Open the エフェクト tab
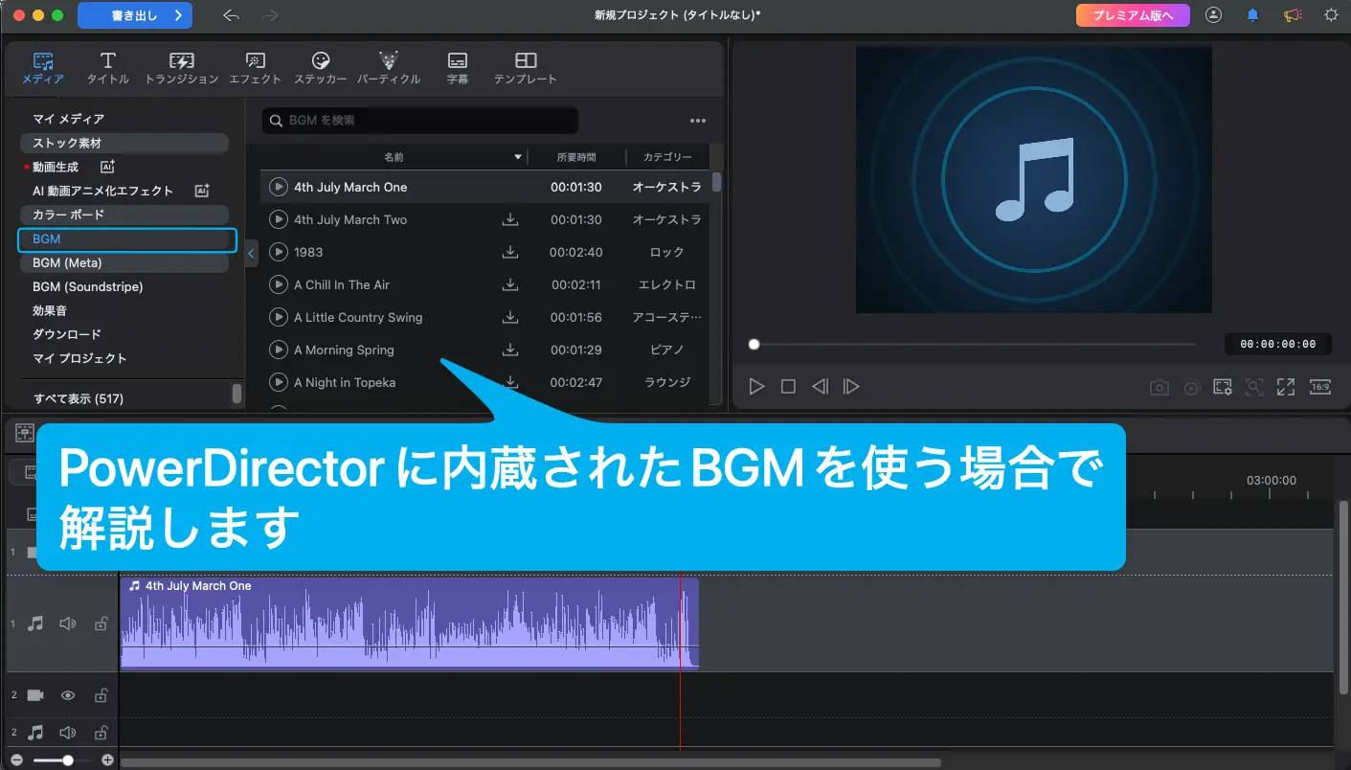1351x770 pixels. pos(255,68)
